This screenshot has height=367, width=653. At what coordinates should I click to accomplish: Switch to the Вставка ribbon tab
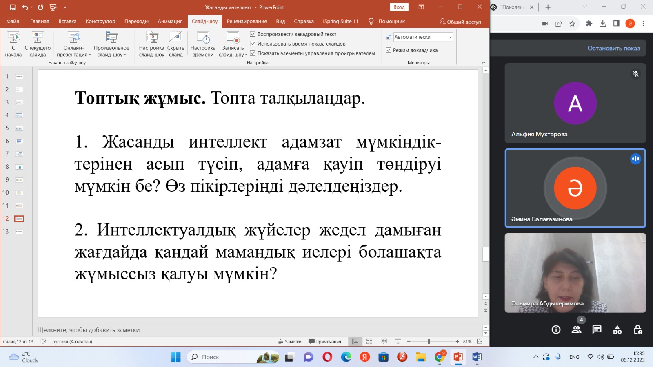[67, 21]
